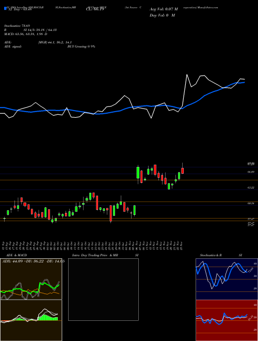Click the last red candlestick on chart
The width and height of the screenshot is (258, 341).
[183, 171]
